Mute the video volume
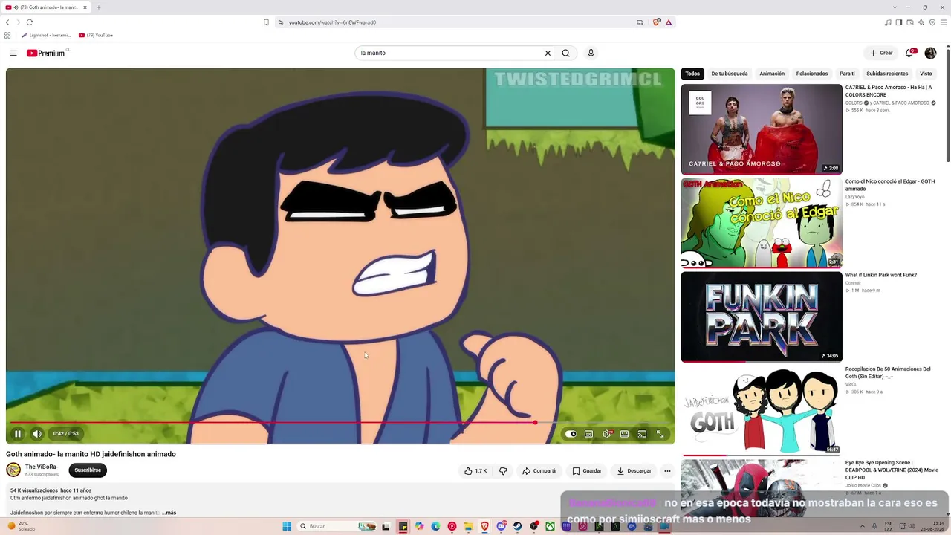This screenshot has width=951, height=535. [37, 434]
